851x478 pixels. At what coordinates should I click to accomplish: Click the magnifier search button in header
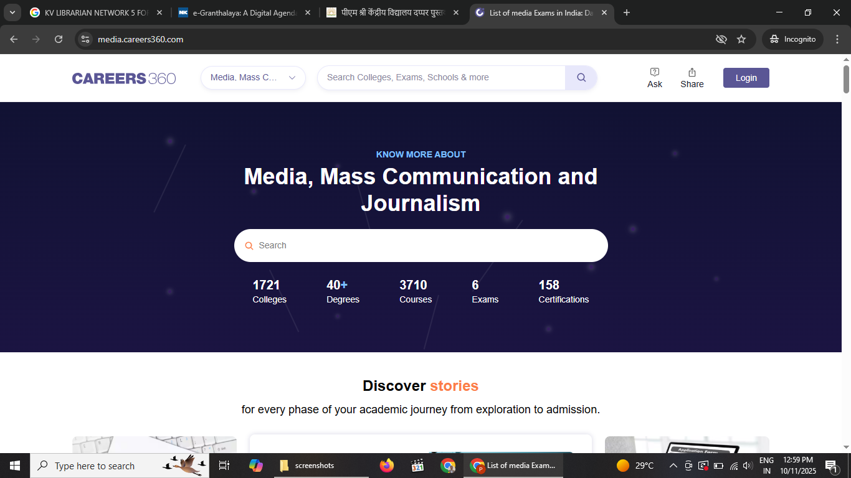coord(581,78)
